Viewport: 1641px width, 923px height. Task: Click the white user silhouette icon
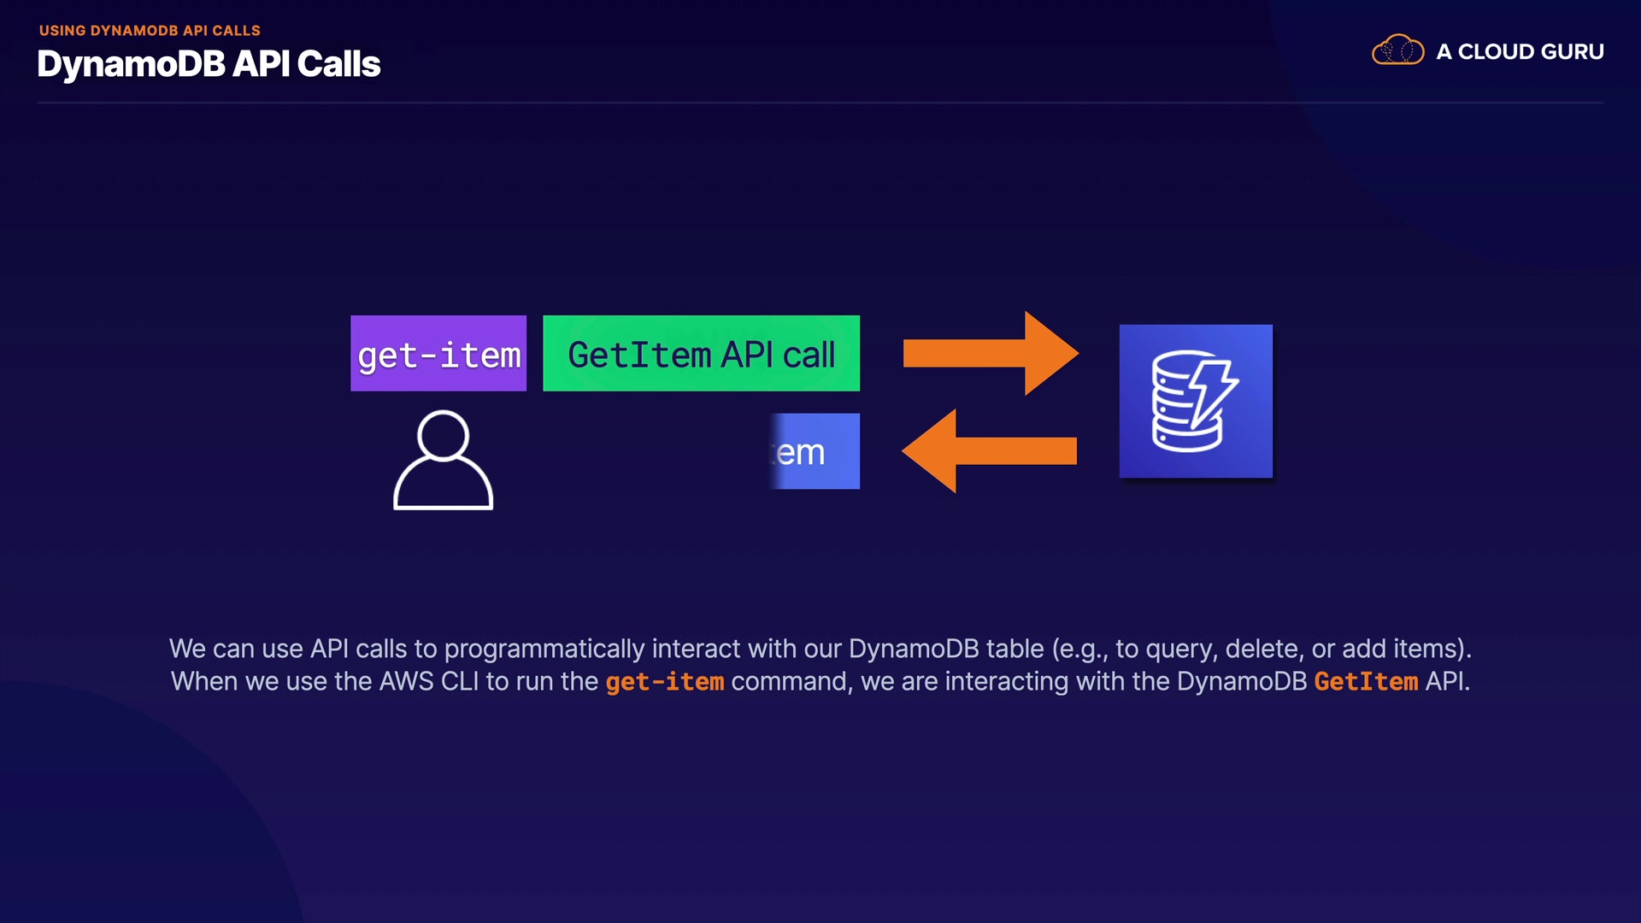(x=443, y=460)
